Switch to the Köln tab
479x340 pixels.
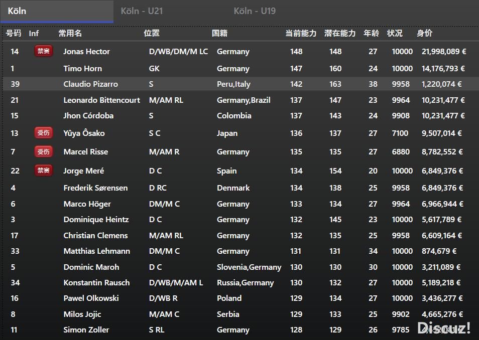tap(57, 12)
